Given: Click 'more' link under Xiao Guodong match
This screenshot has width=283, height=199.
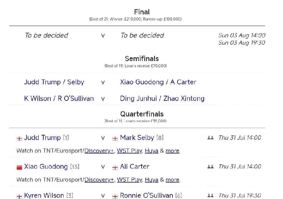Looking at the screenshot, I should click(172, 180).
